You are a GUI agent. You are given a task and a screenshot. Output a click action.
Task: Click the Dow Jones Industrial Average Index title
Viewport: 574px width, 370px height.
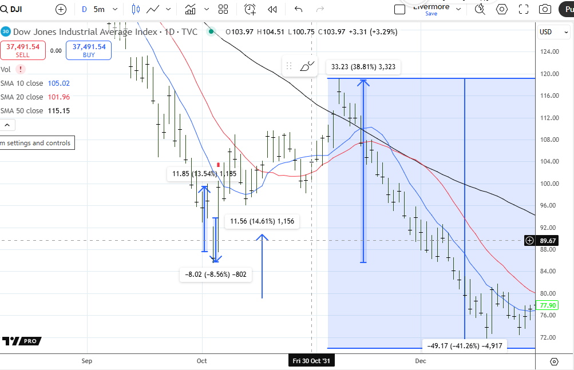[85, 32]
